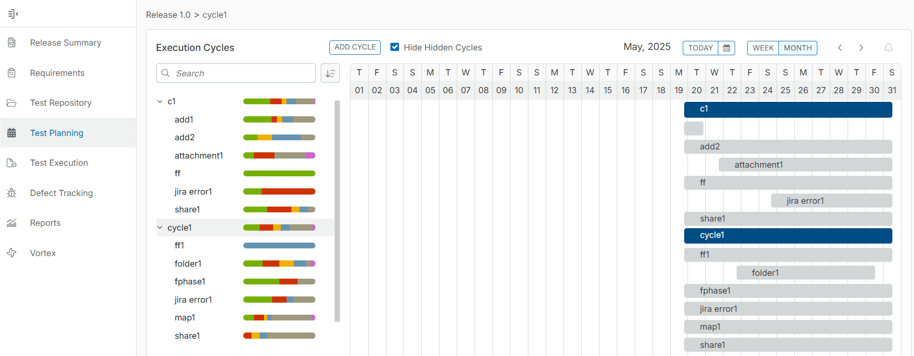Collapse the sidebar navigation menu icon
914x356 pixels.
[13, 14]
